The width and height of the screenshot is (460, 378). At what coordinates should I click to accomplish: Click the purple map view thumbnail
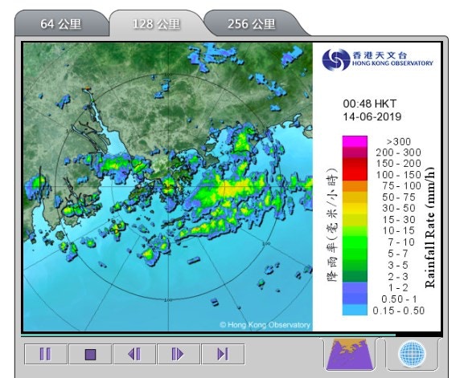click(x=350, y=355)
